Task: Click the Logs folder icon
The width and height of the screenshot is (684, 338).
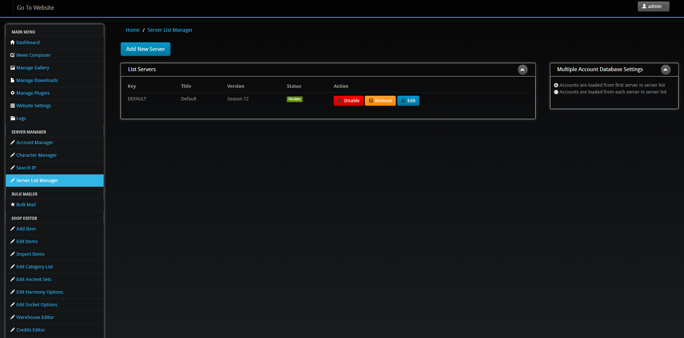Action: tap(13, 118)
